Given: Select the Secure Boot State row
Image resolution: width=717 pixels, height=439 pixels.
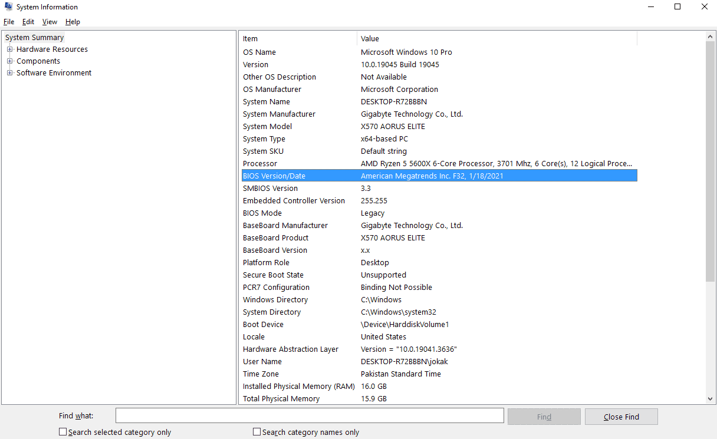Looking at the screenshot, I should click(x=439, y=275).
